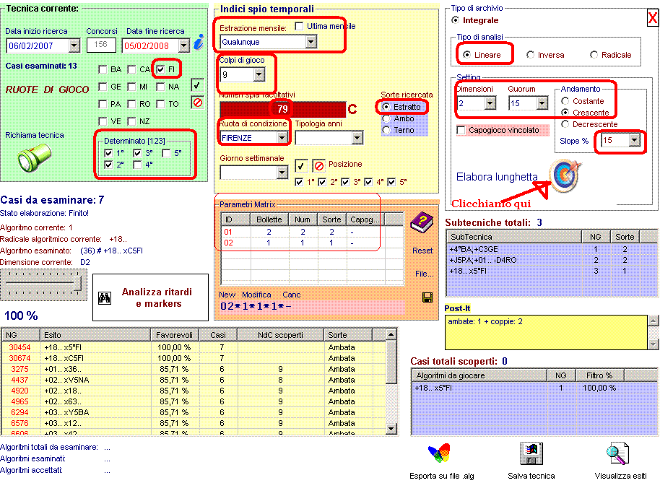This screenshot has width=660, height=483.
Task: Click the Visualizza esiti magnifier icon
Action: pyautogui.click(x=617, y=453)
